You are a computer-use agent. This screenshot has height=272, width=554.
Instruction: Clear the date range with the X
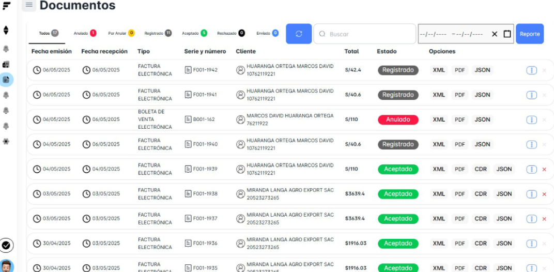495,34
